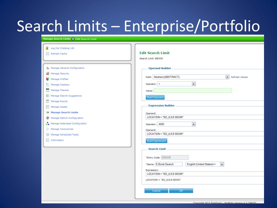Click the Name field containing E-Book Search
The width and height of the screenshot is (277, 208).
coord(169,164)
